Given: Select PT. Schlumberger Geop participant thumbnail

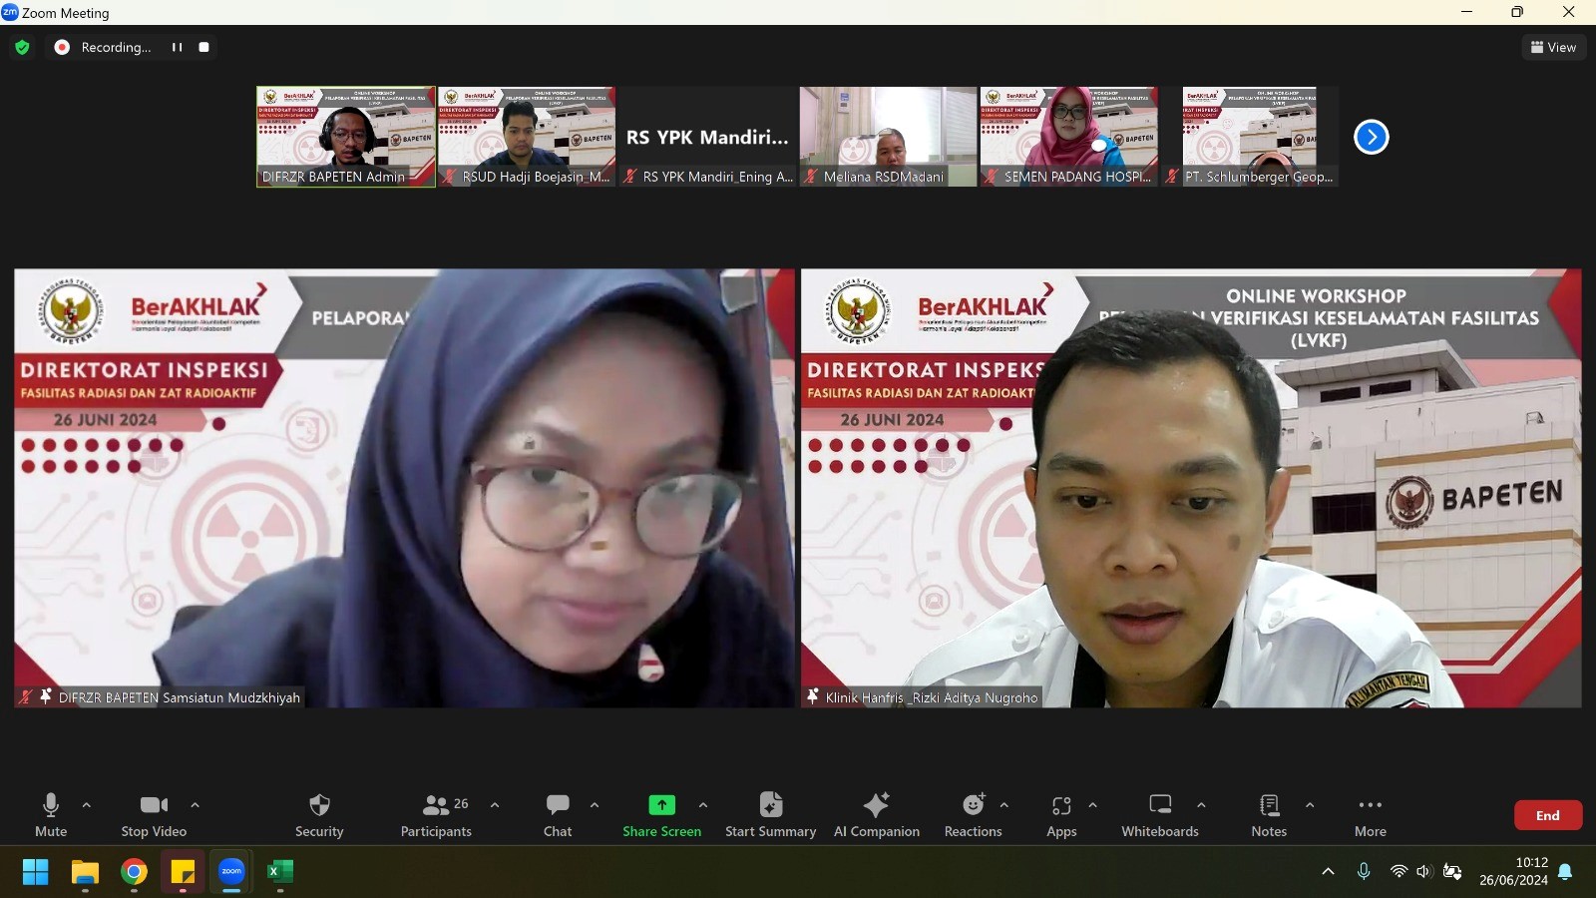Looking at the screenshot, I should (1250, 137).
